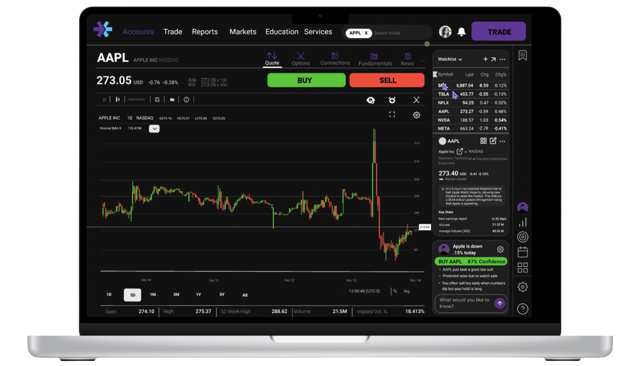Open the Accounts menu
620x366 pixels.
point(138,32)
